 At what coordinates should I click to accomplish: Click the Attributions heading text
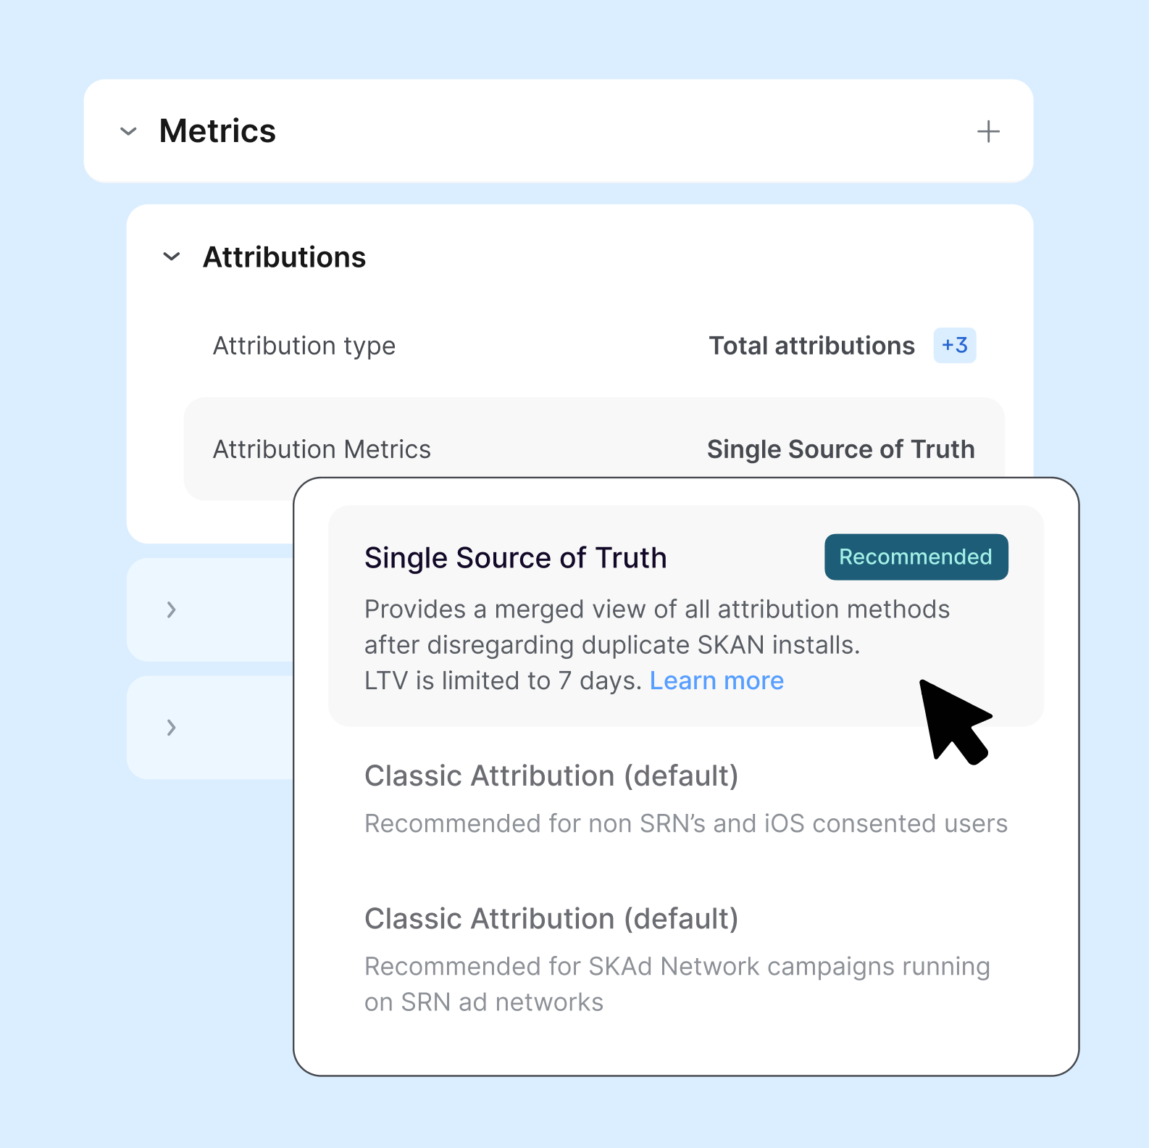click(284, 257)
